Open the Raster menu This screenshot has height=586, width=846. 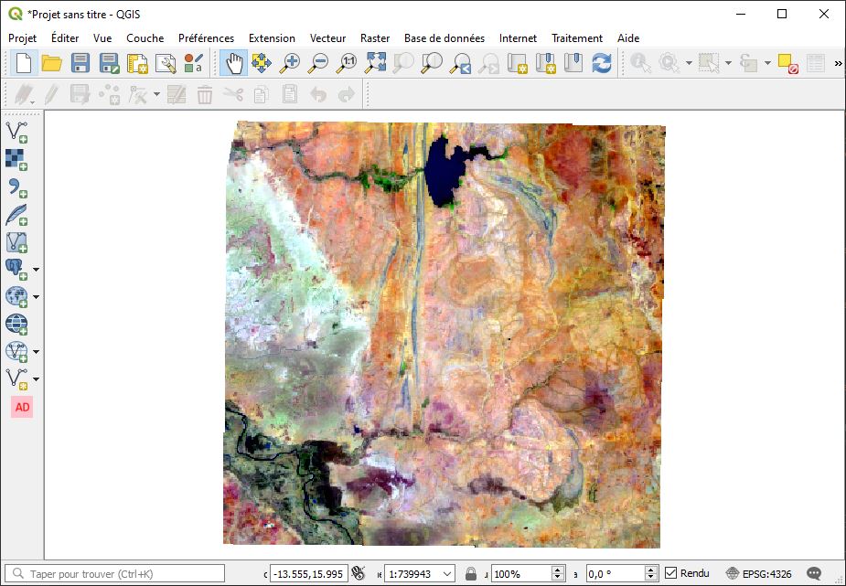(375, 38)
